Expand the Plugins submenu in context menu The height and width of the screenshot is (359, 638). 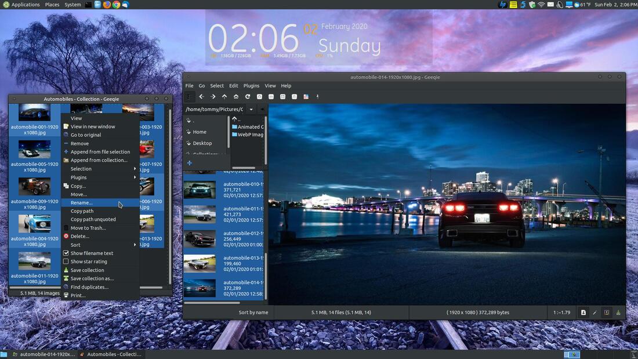click(100, 177)
